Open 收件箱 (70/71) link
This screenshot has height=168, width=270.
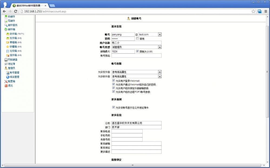click(17, 34)
